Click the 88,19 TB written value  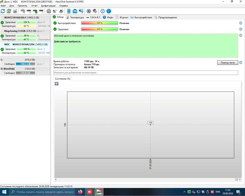point(89,67)
